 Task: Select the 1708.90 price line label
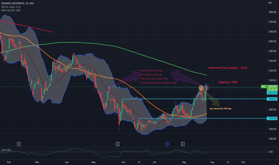pyautogui.click(x=272, y=118)
